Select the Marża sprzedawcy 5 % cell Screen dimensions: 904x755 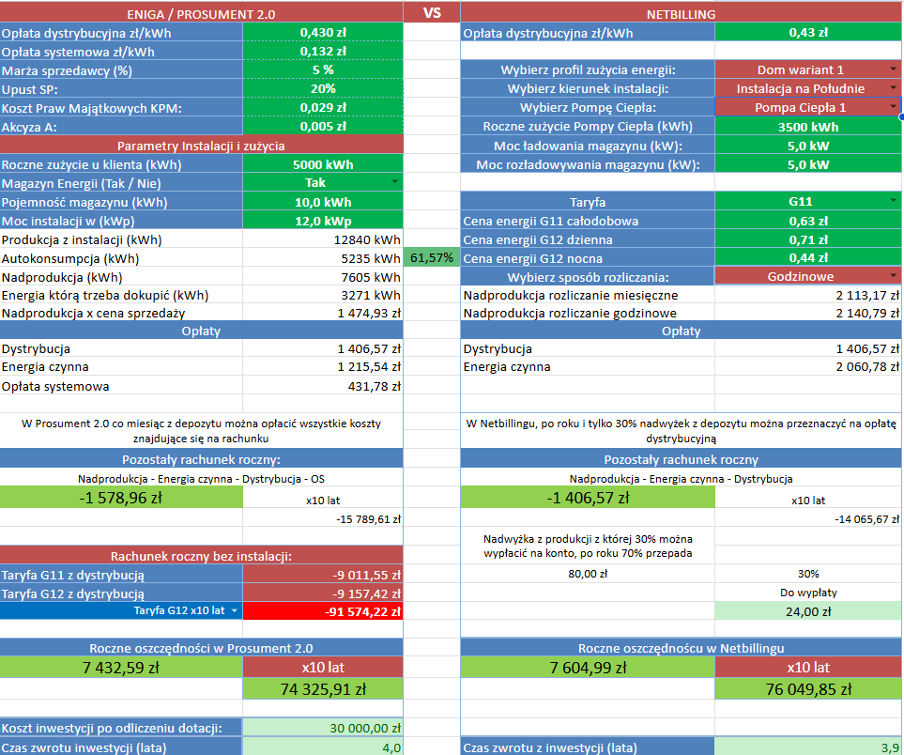(323, 70)
